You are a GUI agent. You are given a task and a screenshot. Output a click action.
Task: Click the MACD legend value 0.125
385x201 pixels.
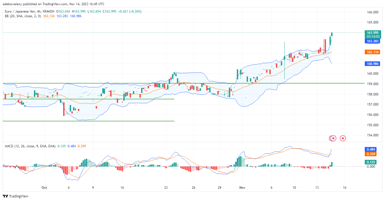tap(62, 146)
